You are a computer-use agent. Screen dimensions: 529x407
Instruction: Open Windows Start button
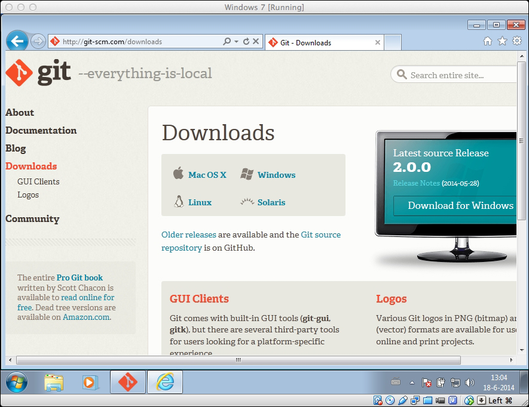[x=16, y=382]
